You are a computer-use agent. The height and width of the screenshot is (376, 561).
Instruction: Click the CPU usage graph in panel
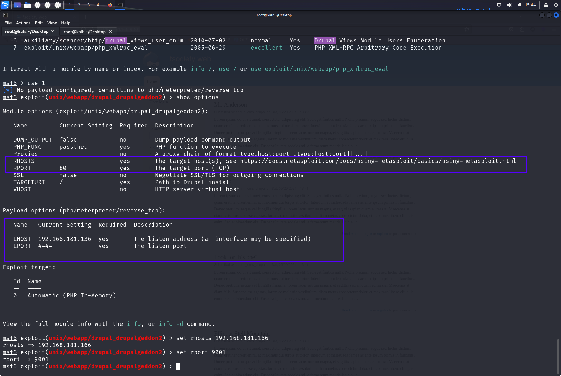tap(474, 6)
